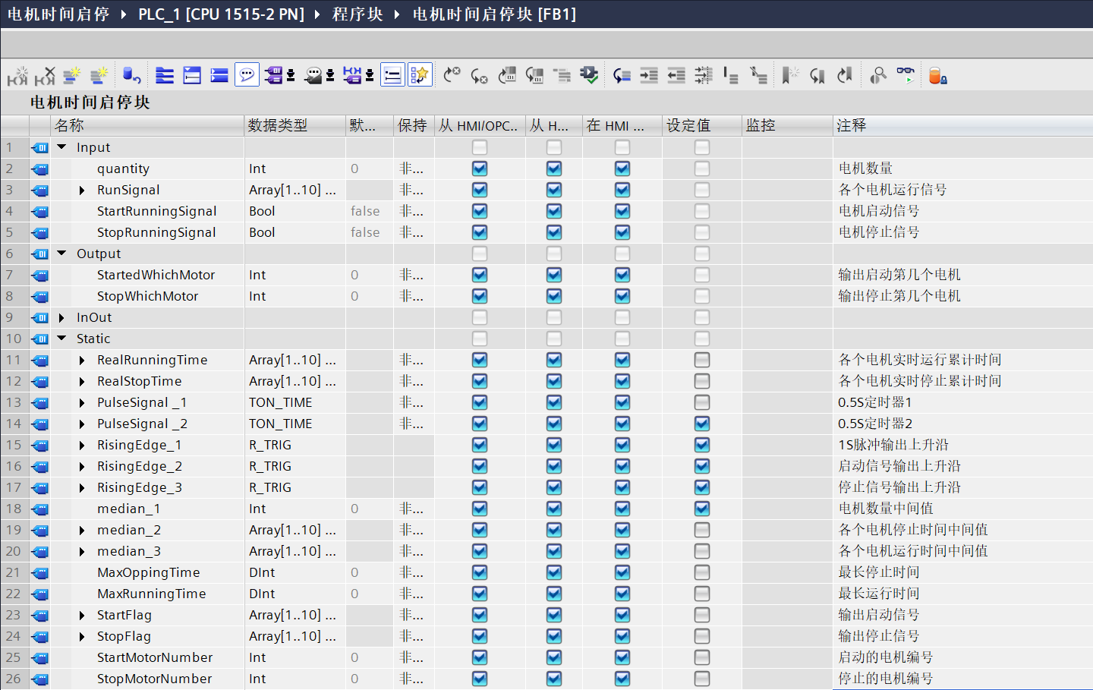Open dropdown next to network comments icon
The width and height of the screenshot is (1093, 690).
pos(330,76)
